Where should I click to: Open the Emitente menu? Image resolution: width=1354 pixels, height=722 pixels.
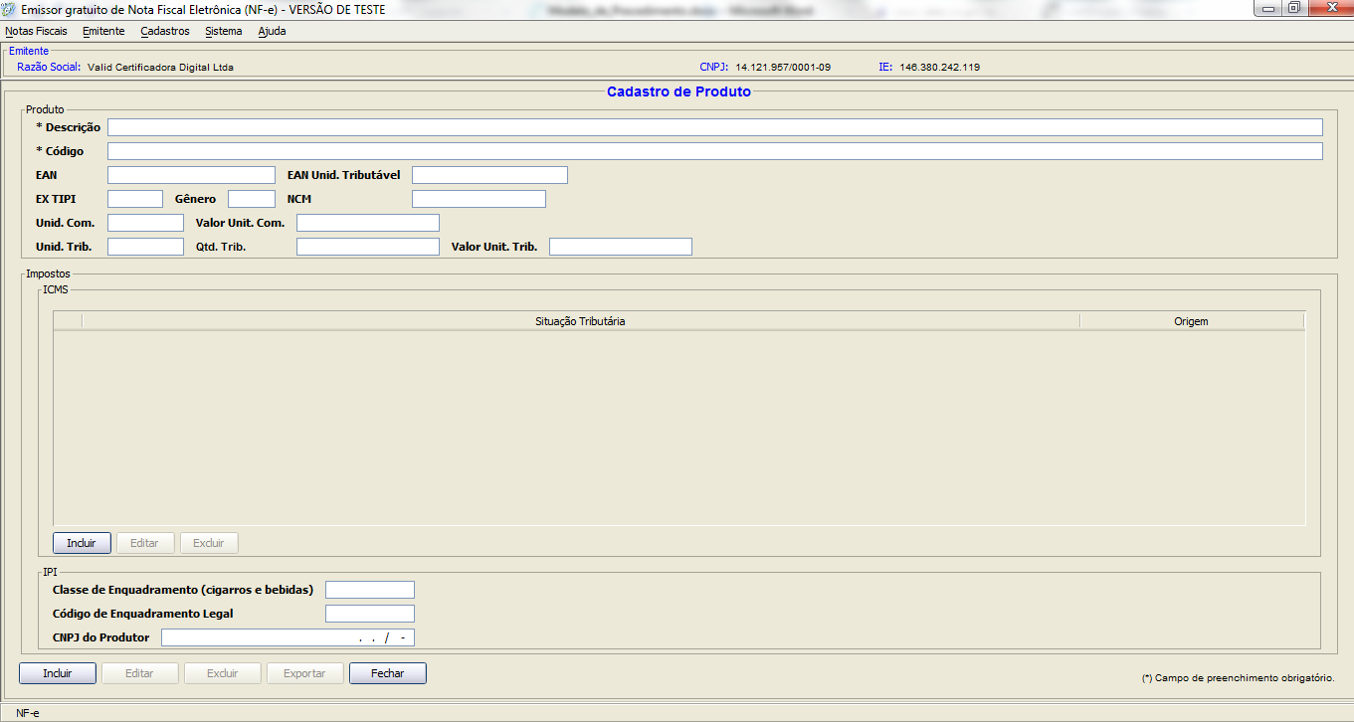coord(103,31)
